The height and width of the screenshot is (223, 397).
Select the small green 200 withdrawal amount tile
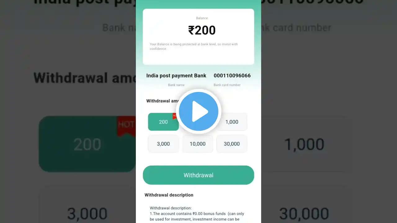tap(163, 122)
